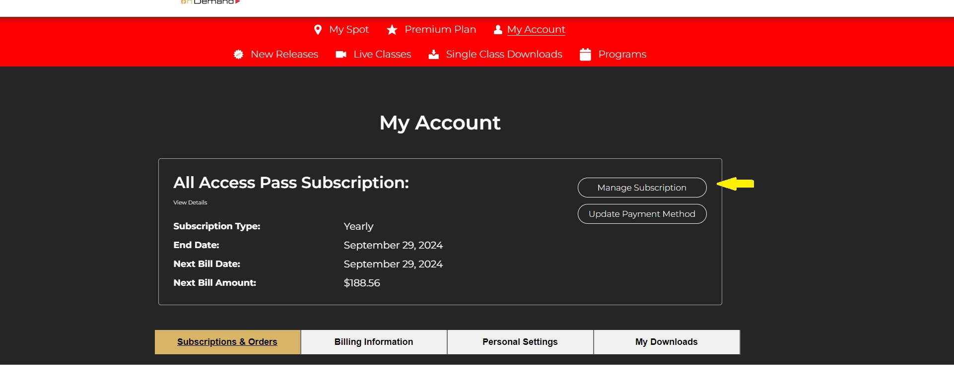Open the My Spot nav link

coord(349,30)
